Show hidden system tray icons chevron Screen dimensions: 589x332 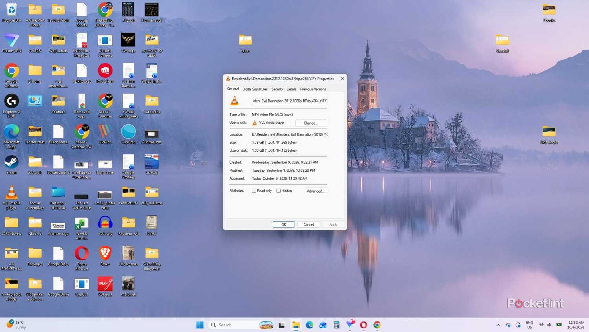(498, 325)
